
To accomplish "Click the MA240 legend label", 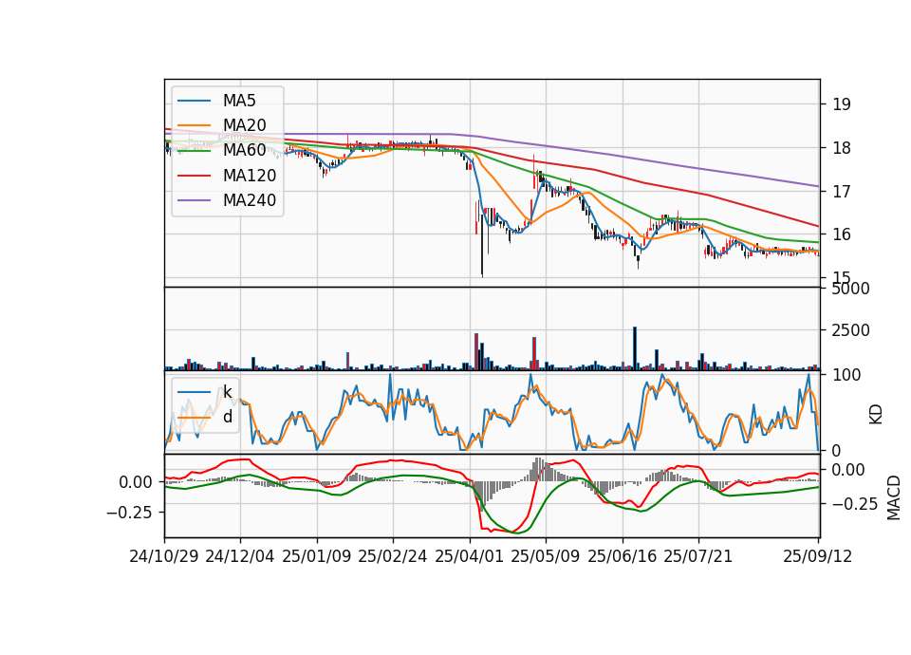I will 250,200.
